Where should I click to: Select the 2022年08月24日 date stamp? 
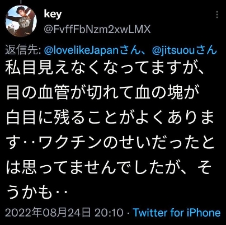click(48, 213)
